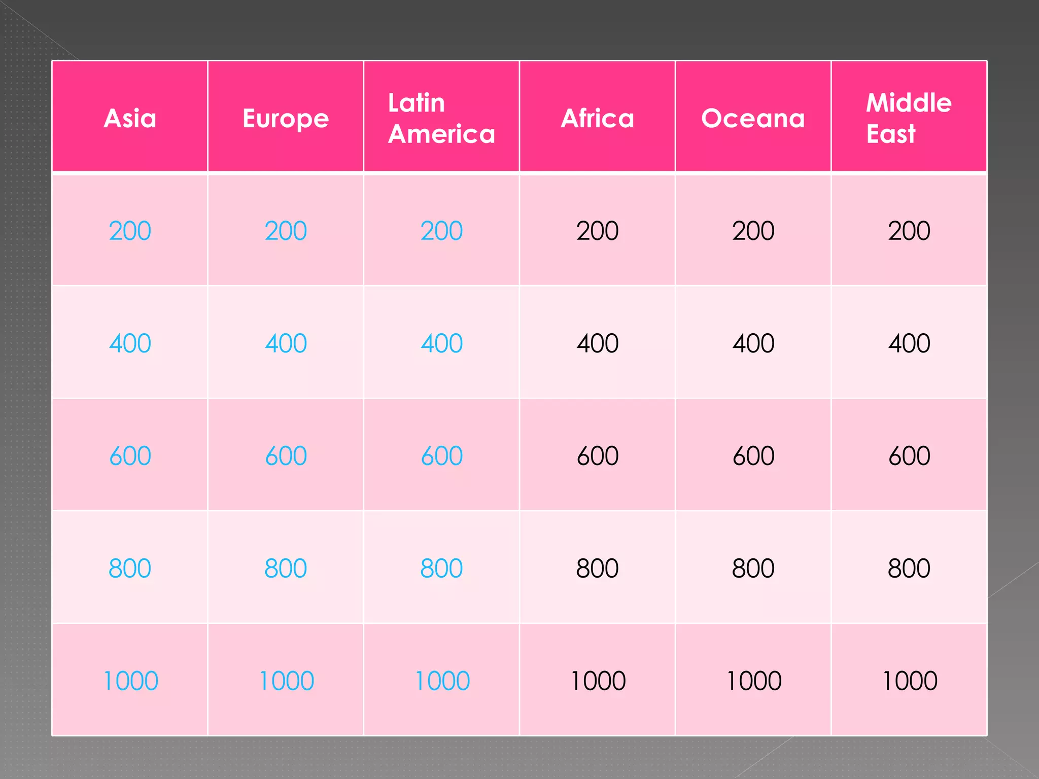This screenshot has height=779, width=1039.
Task: Select the Oceana category header cell
Action: 753,118
